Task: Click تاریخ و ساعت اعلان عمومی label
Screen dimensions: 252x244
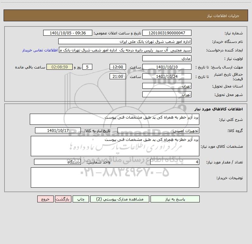Action: tap(117, 33)
